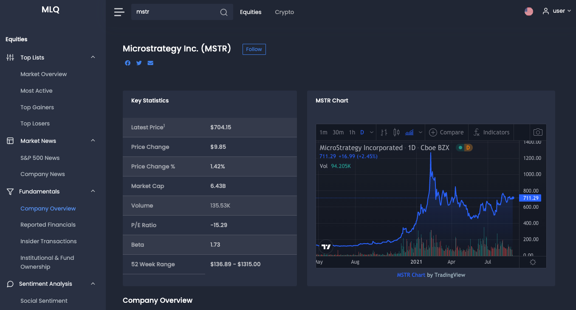Click the Indicators fx icon
Viewport: 576px width, 310px height.
point(477,132)
